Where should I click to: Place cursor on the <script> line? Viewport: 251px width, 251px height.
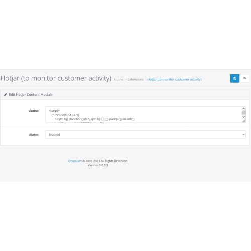coord(54,111)
